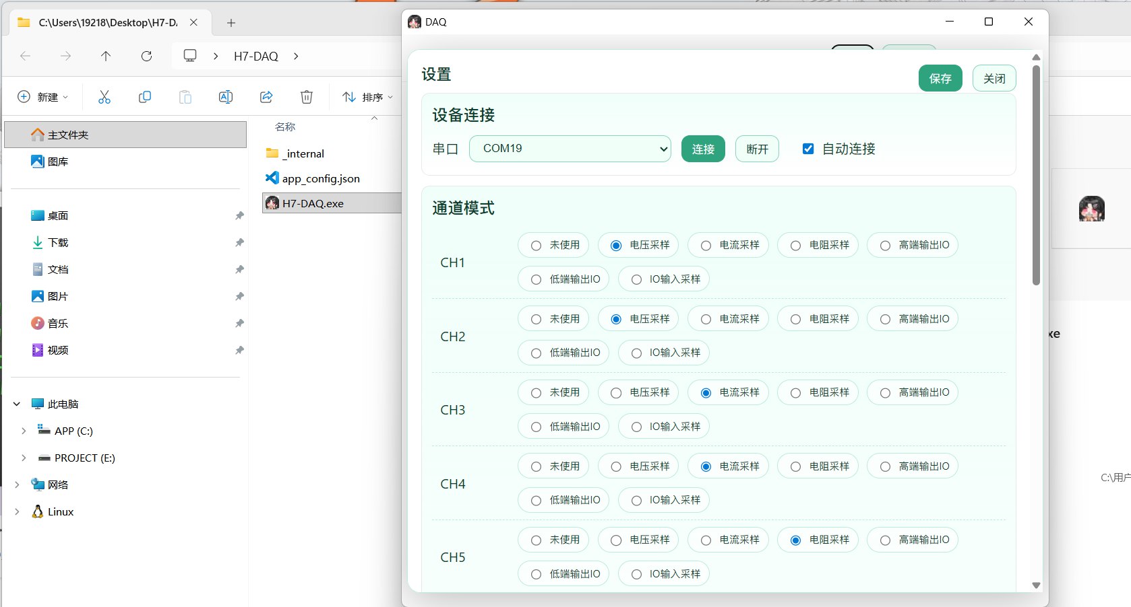
Task: Click the Rename icon in Explorer toolbar
Action: [x=226, y=97]
